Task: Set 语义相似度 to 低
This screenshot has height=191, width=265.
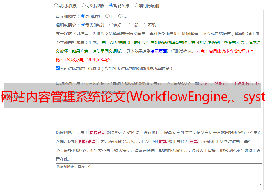Action: tap(120, 16)
